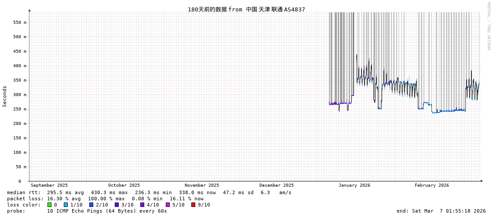Click the purple 3/10 loss swatch

point(117,205)
